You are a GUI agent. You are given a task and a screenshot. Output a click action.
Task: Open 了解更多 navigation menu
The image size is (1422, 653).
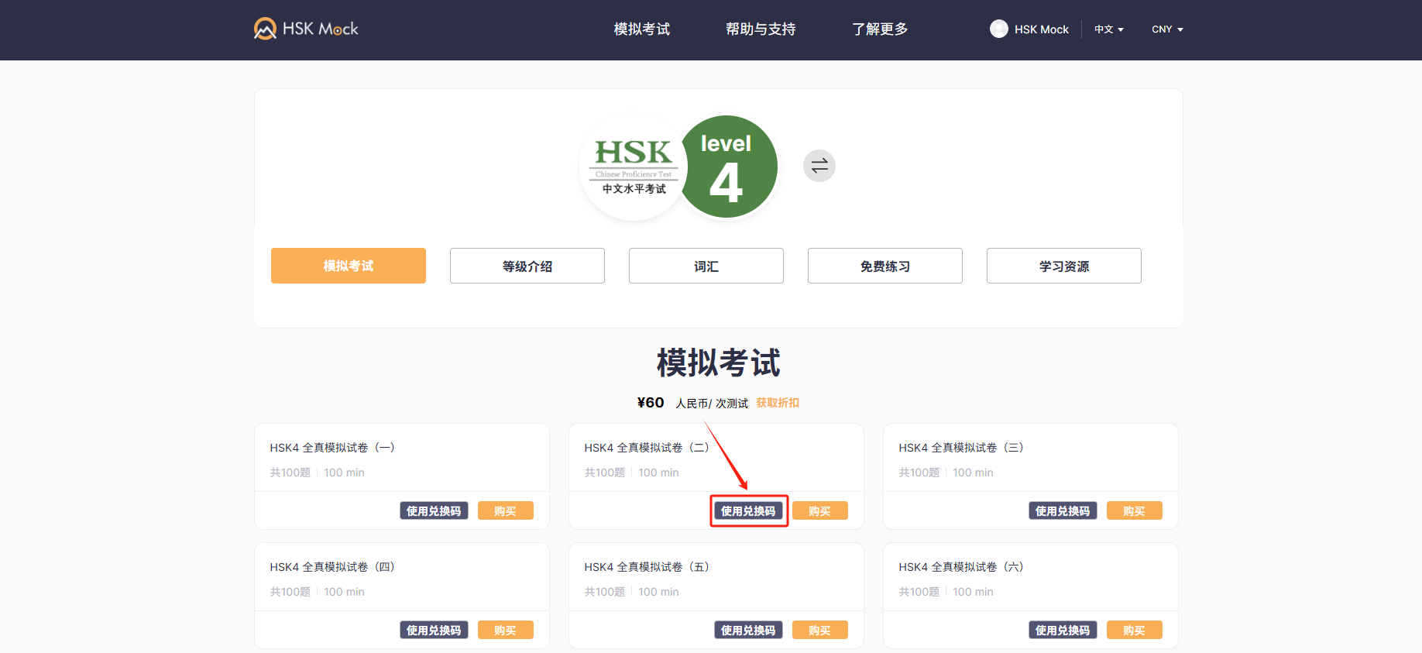pyautogui.click(x=879, y=29)
